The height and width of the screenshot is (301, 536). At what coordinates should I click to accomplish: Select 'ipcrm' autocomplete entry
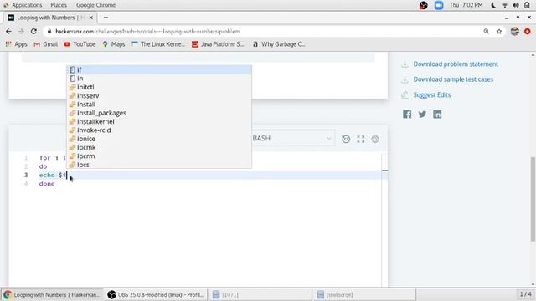(159, 156)
